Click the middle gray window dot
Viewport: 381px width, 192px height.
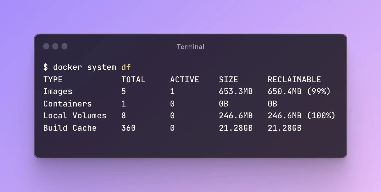coord(55,46)
